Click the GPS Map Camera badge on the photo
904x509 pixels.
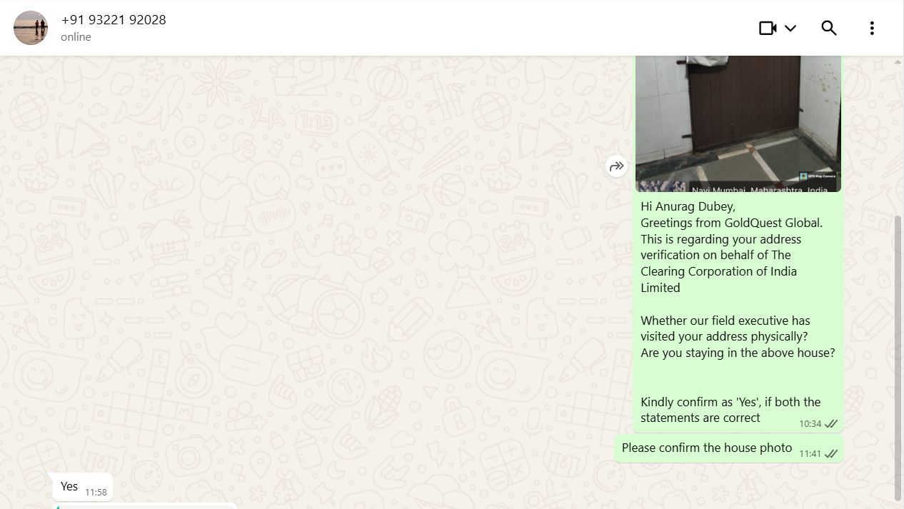pos(818,176)
